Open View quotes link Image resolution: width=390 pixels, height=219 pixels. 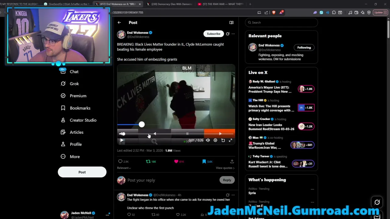point(225,168)
